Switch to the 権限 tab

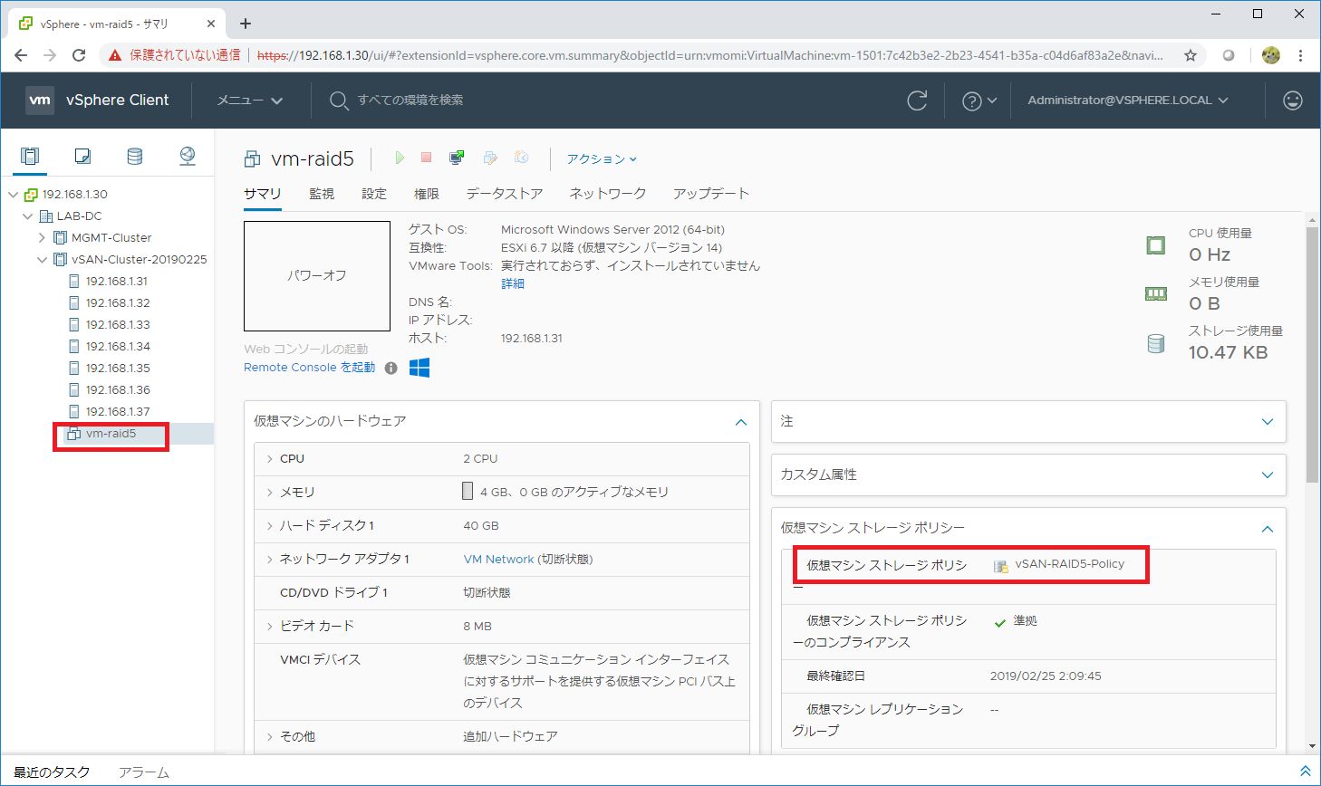click(427, 194)
